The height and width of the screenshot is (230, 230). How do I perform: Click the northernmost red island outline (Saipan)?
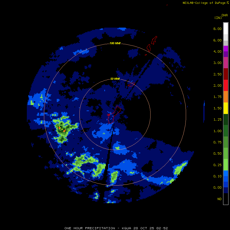point(154,40)
